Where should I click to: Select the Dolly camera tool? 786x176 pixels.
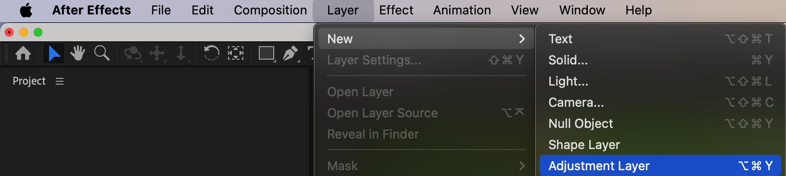click(x=181, y=53)
